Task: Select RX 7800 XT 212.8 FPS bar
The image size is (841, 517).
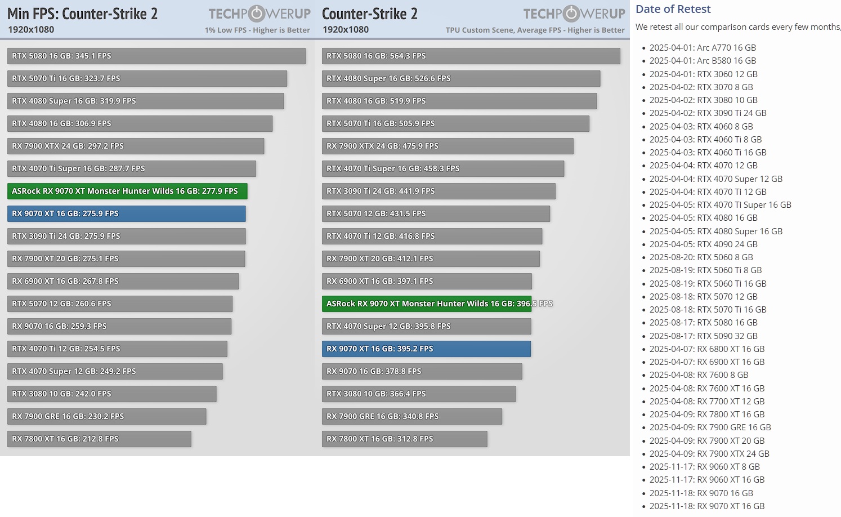Action: click(x=99, y=439)
